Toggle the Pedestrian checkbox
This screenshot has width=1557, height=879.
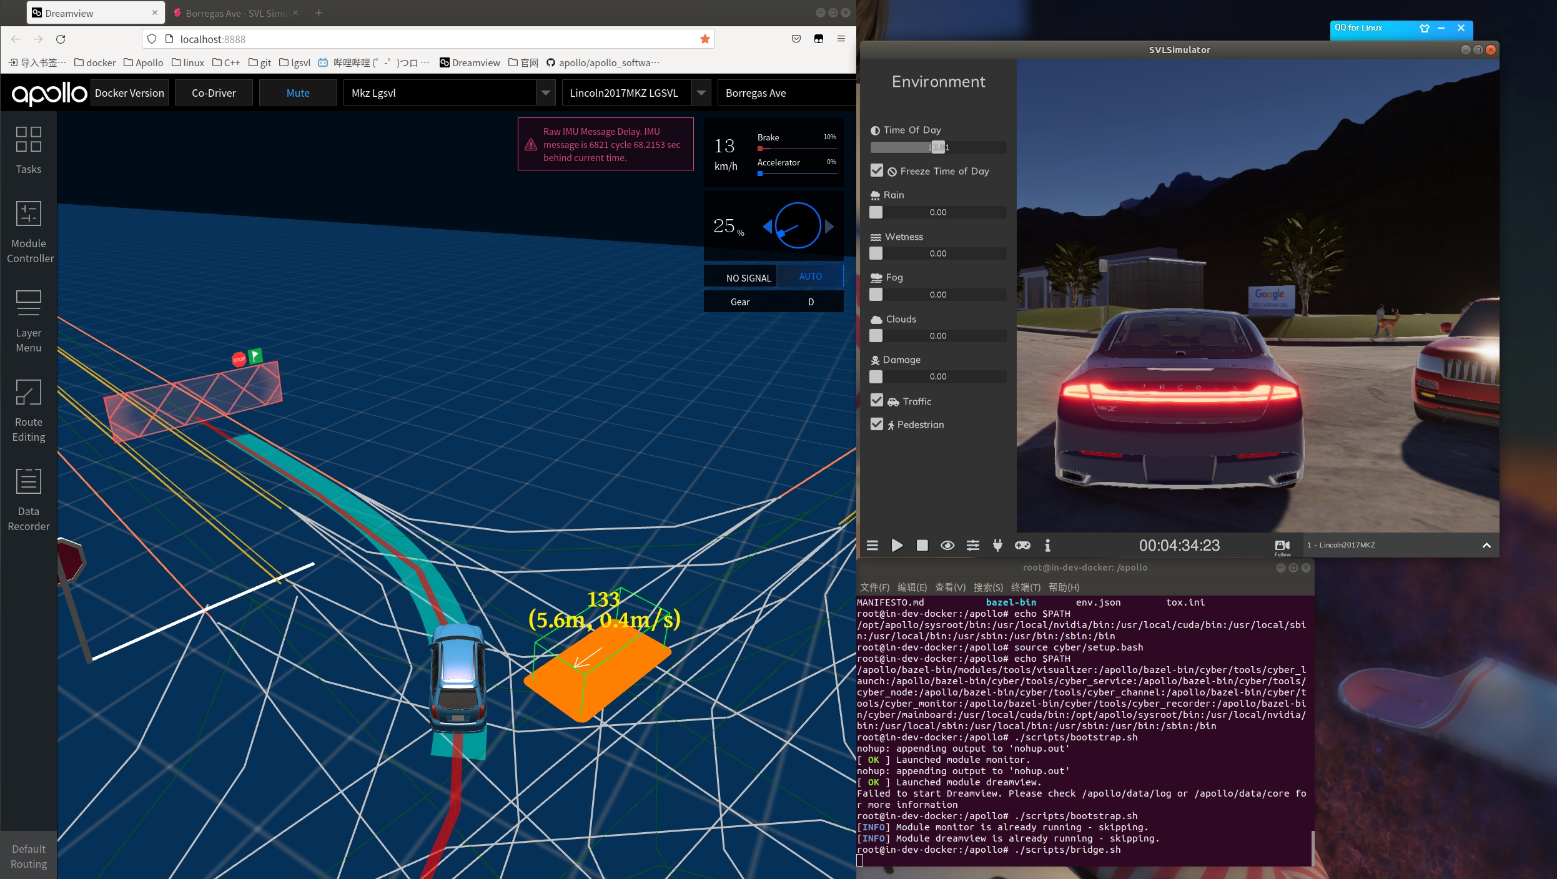pos(877,424)
